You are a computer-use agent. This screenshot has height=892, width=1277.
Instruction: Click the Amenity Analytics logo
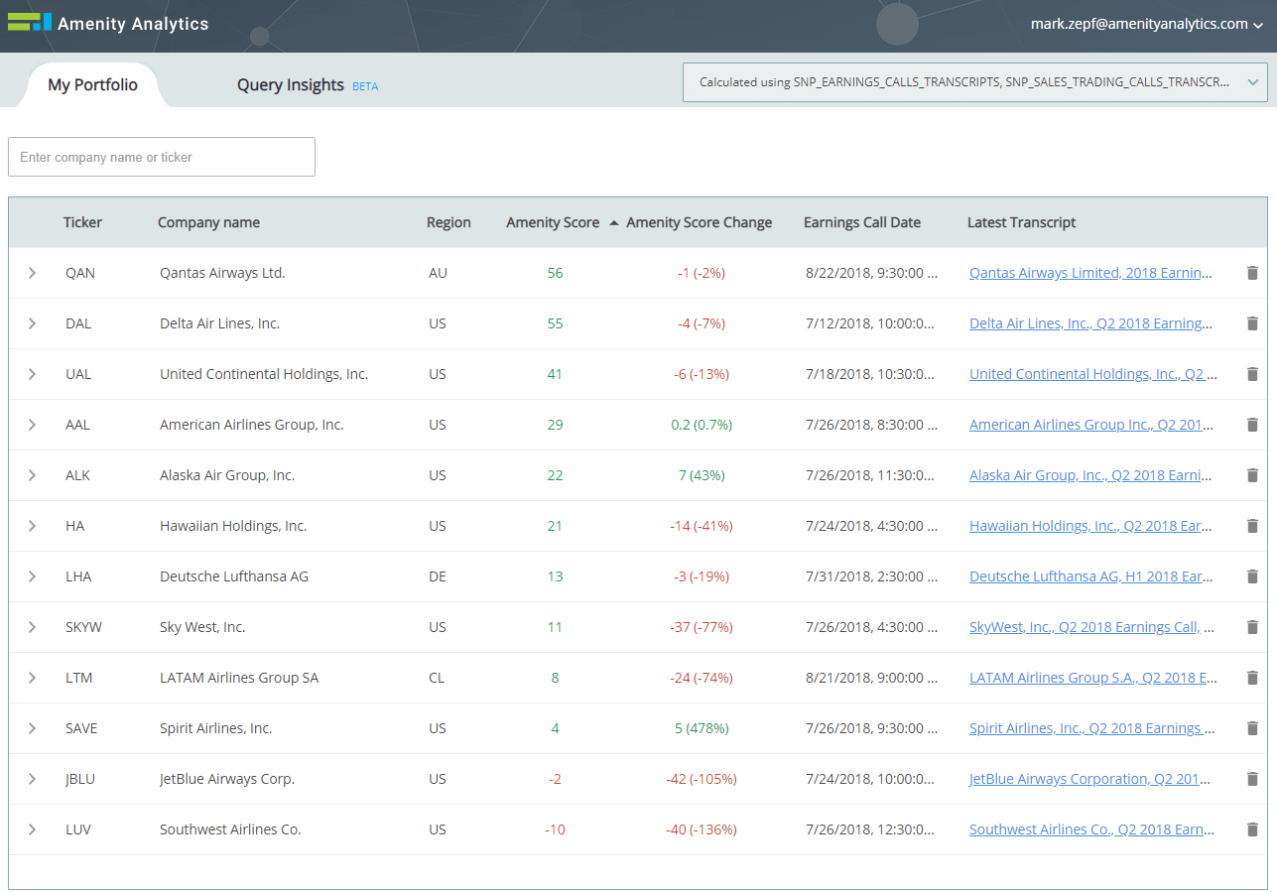pos(108,23)
